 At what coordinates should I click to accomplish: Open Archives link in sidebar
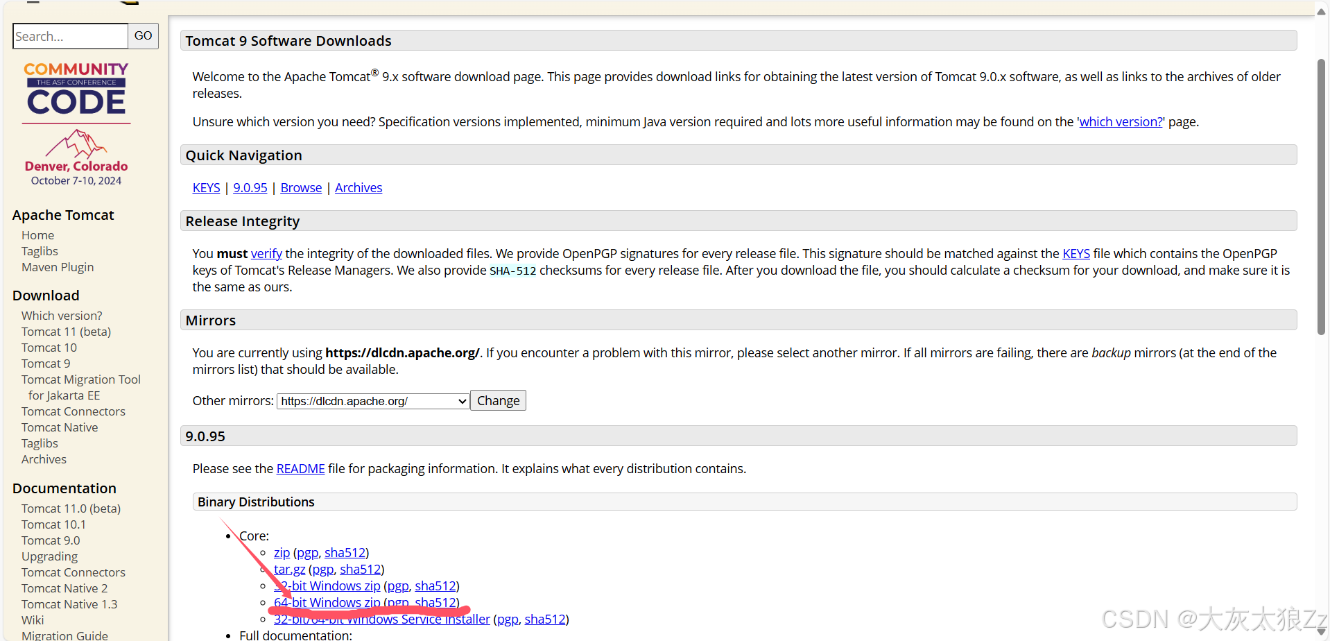pyautogui.click(x=44, y=459)
